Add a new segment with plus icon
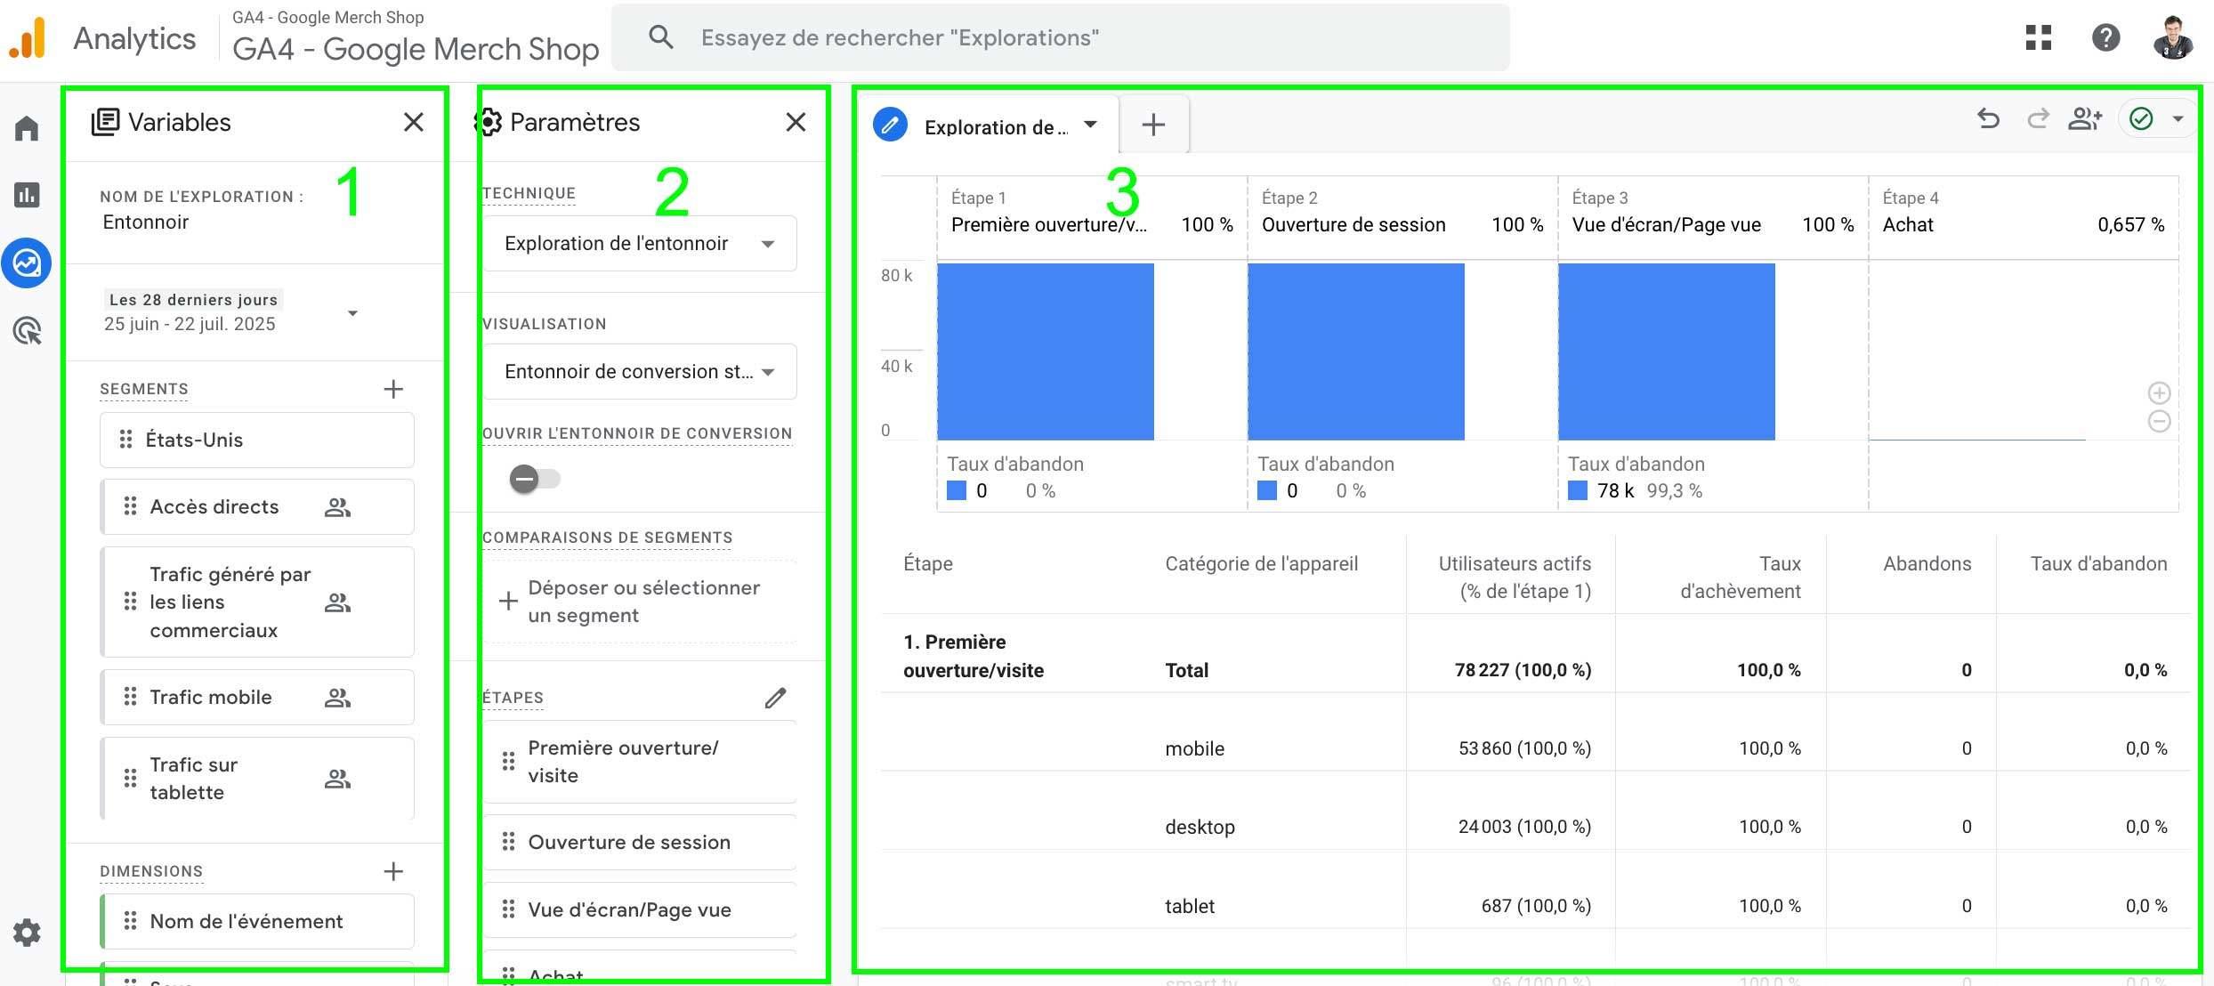2214x986 pixels. coord(393,389)
